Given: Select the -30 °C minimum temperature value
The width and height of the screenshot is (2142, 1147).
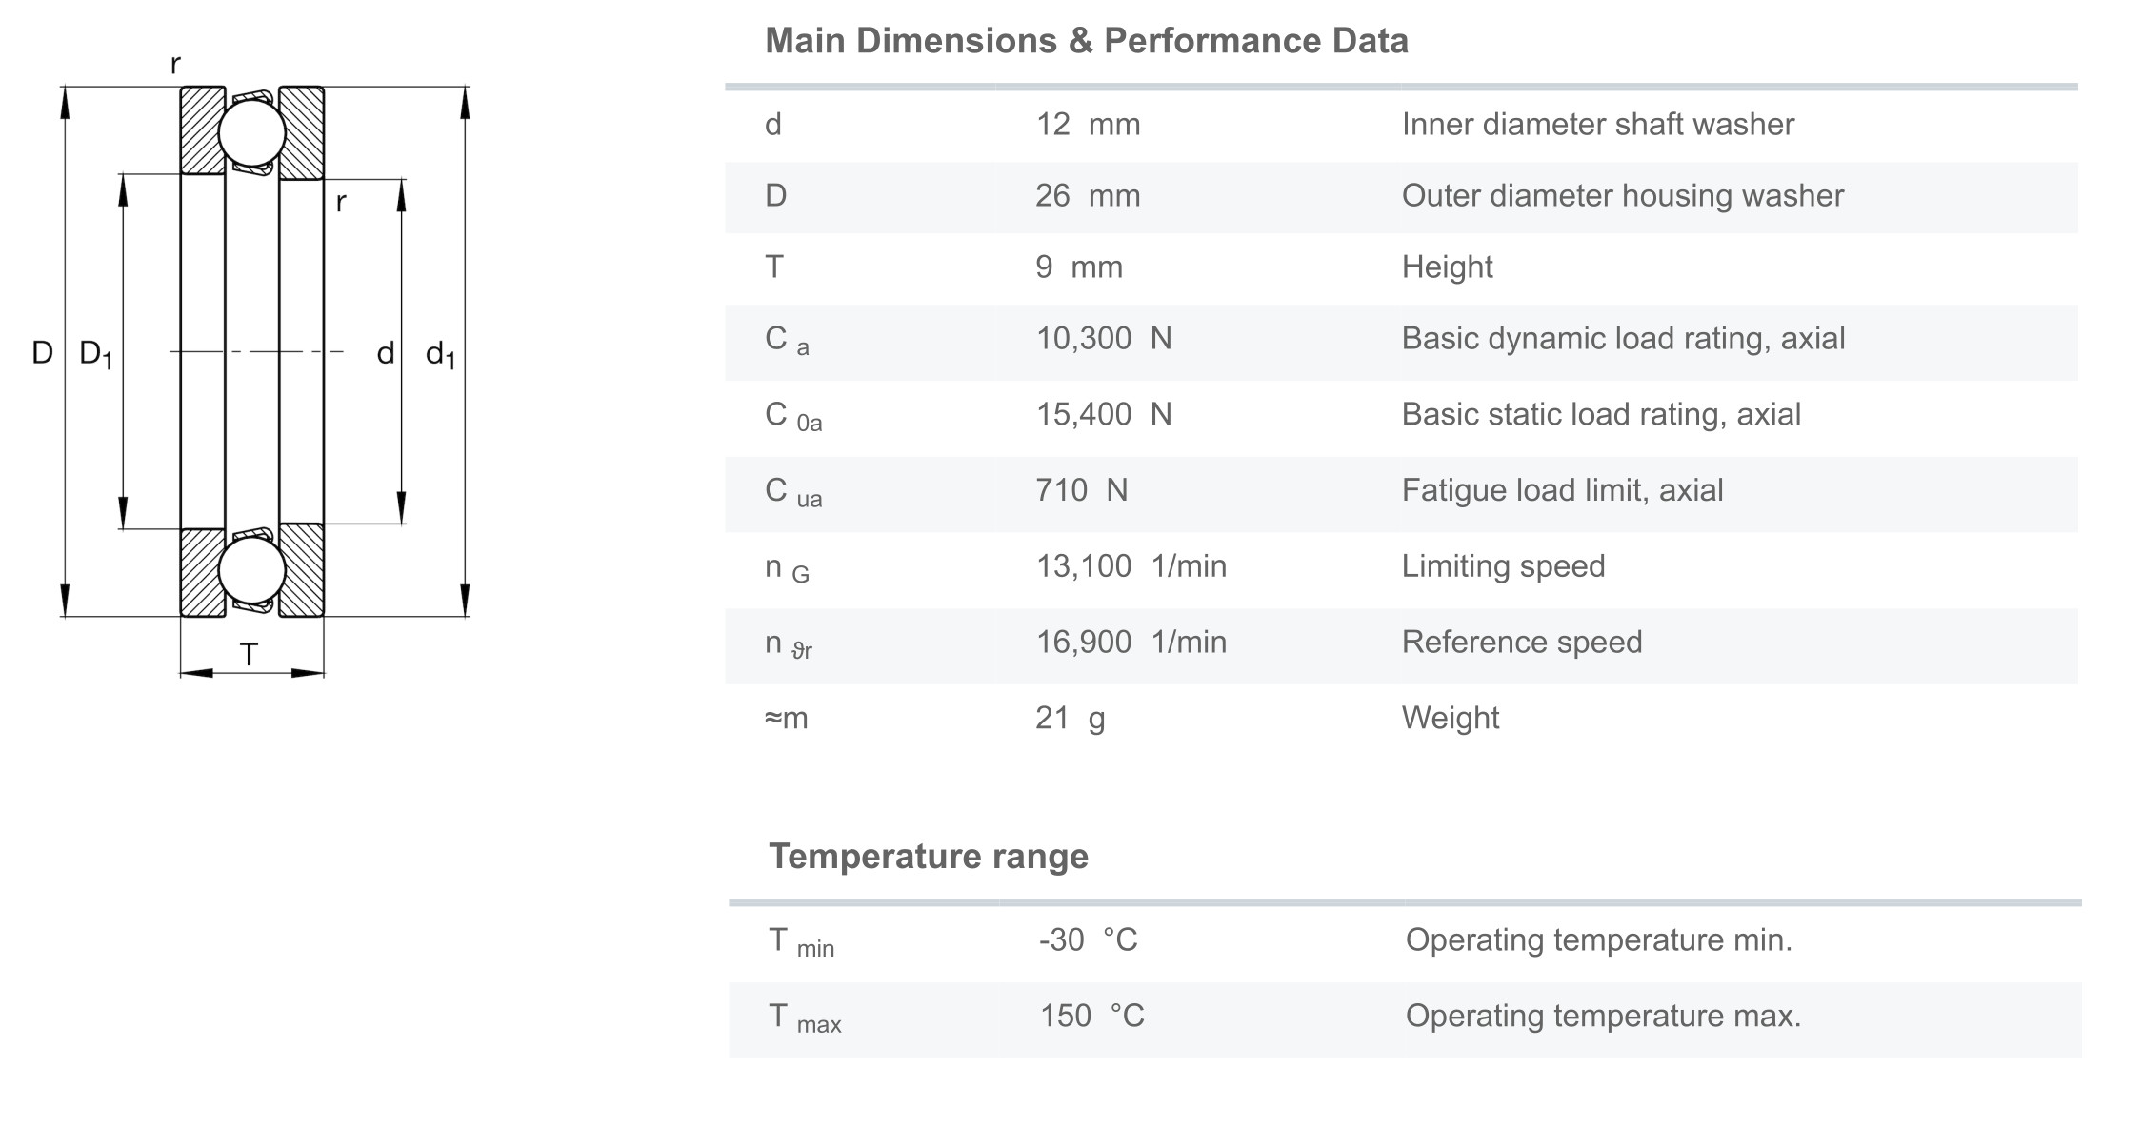Looking at the screenshot, I should pyautogui.click(x=1088, y=940).
